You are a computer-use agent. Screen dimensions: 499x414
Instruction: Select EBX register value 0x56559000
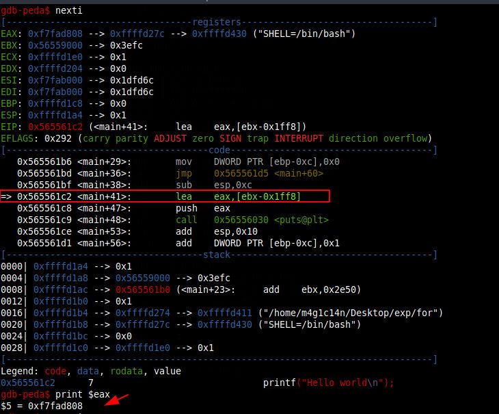(x=55, y=46)
